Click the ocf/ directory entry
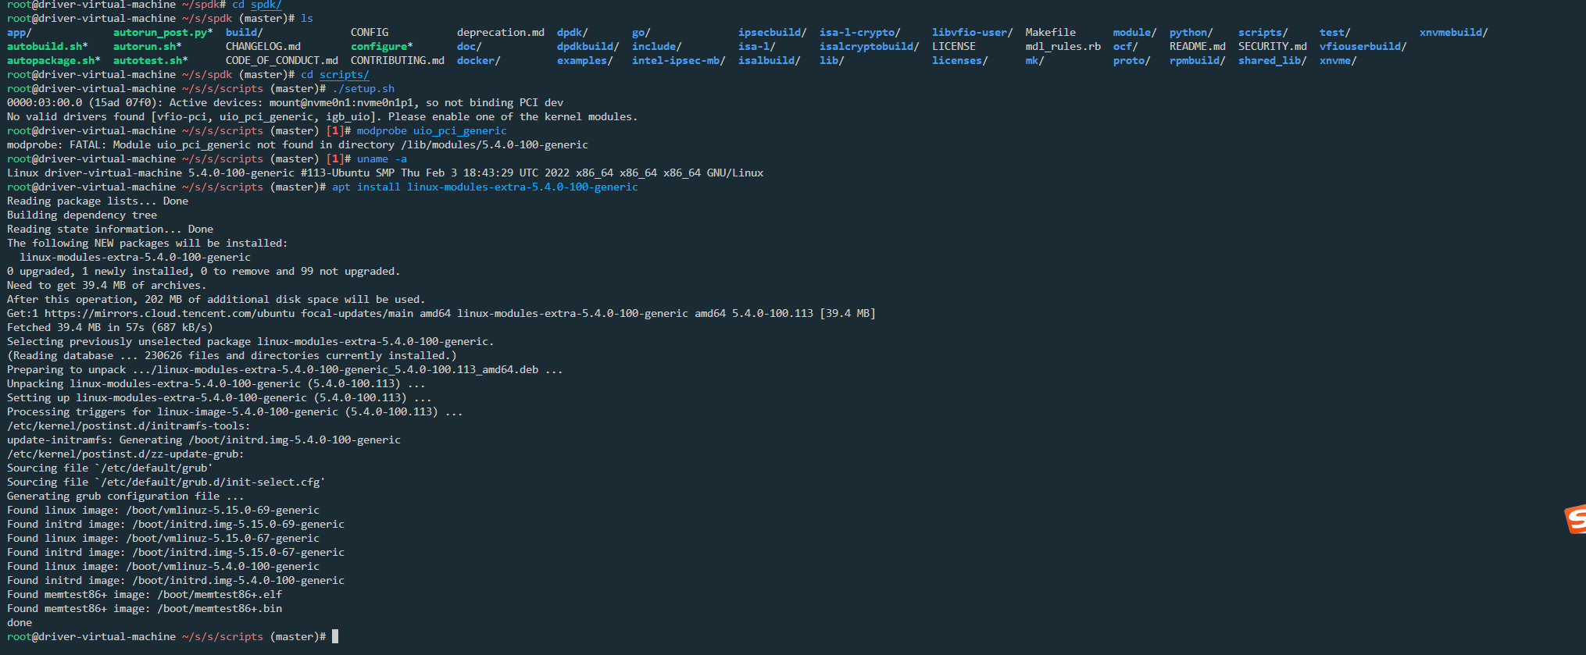The height and width of the screenshot is (655, 1586). click(1126, 47)
